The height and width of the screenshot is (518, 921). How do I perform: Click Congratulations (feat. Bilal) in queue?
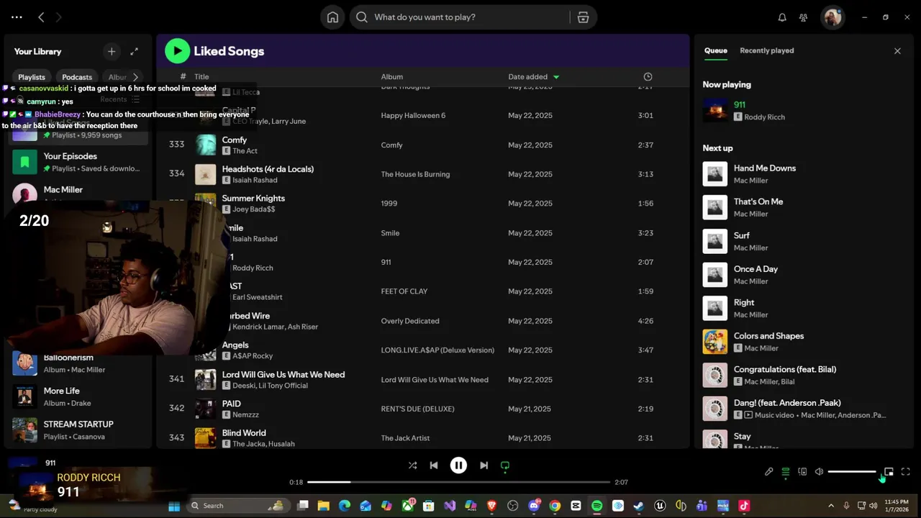click(x=785, y=369)
